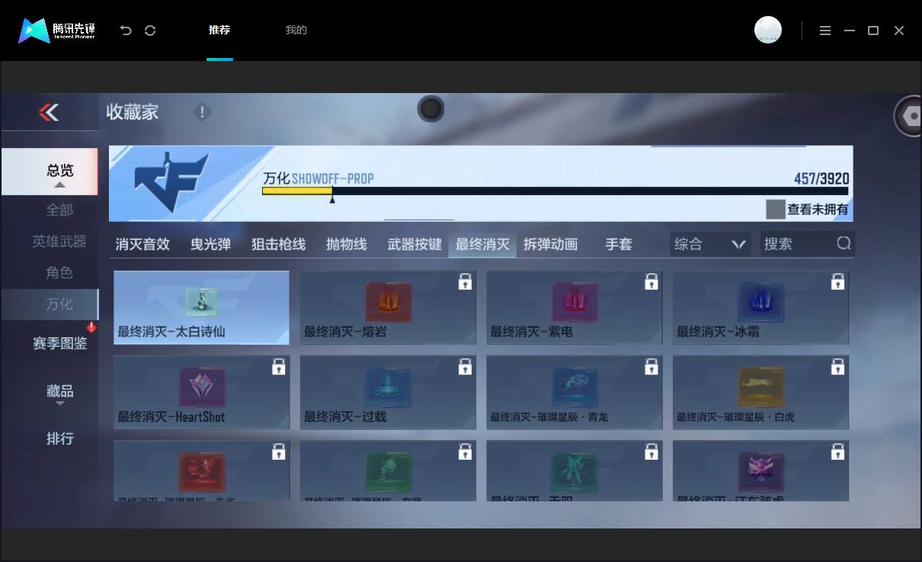922x562 pixels.
Task: Open the user avatar profile
Action: click(x=768, y=30)
